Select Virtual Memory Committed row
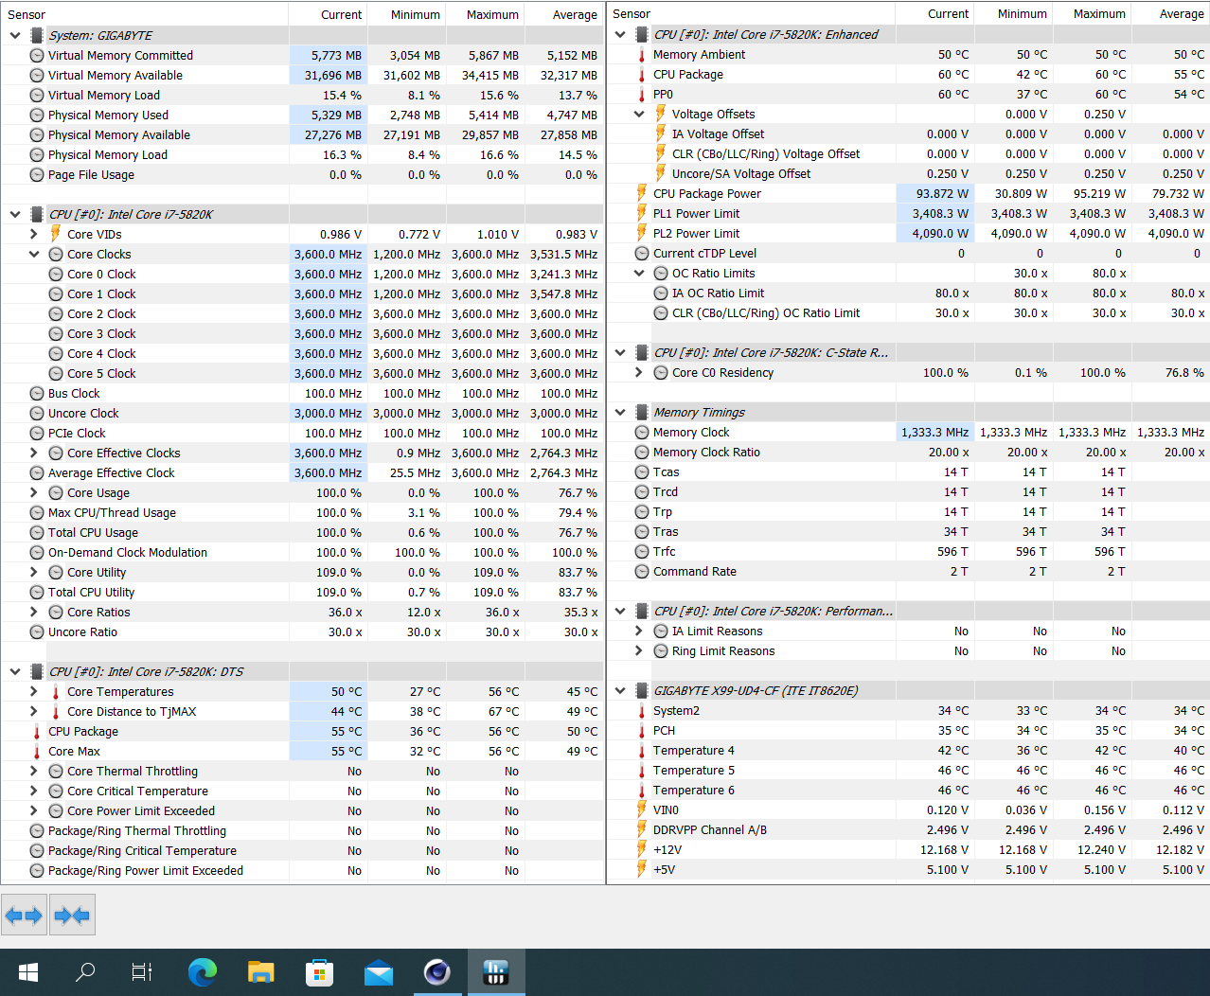1210x996 pixels. coord(302,55)
